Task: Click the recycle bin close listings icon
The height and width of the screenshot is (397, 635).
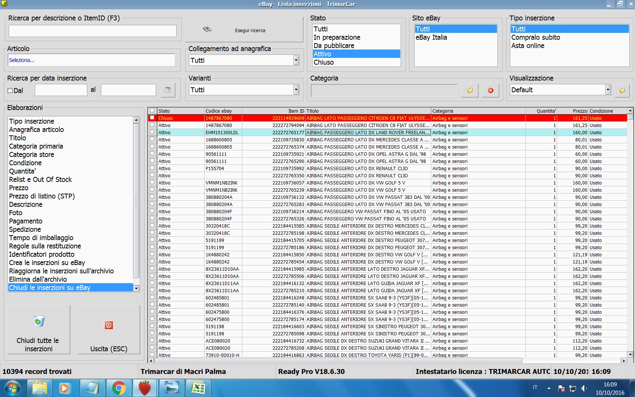Action: tap(39, 321)
